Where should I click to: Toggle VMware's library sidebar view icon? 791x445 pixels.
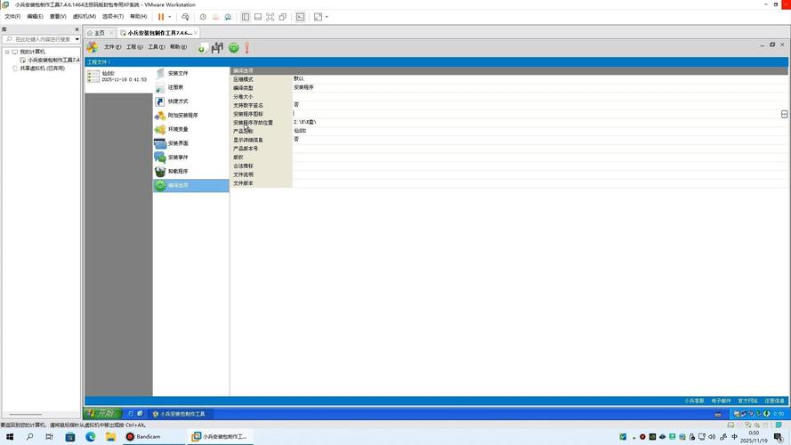pos(246,17)
